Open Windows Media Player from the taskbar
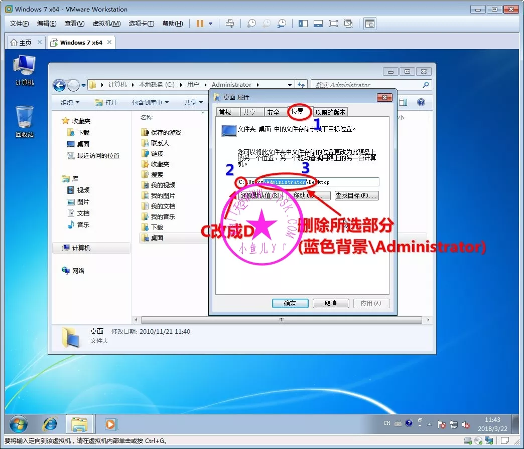 pyautogui.click(x=110, y=424)
